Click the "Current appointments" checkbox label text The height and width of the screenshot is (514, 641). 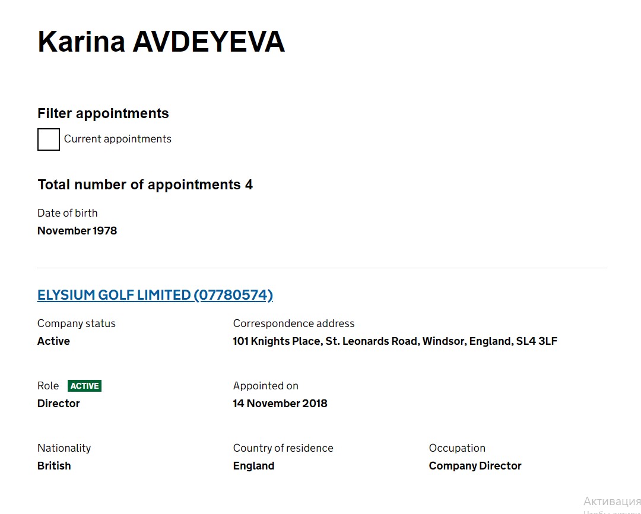click(x=118, y=139)
